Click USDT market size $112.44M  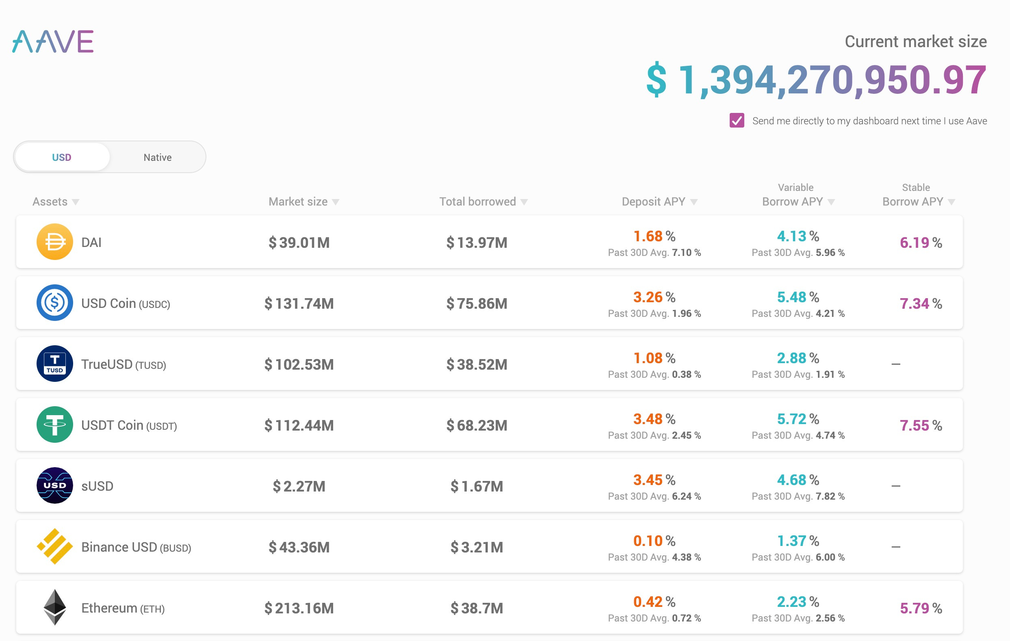point(299,425)
